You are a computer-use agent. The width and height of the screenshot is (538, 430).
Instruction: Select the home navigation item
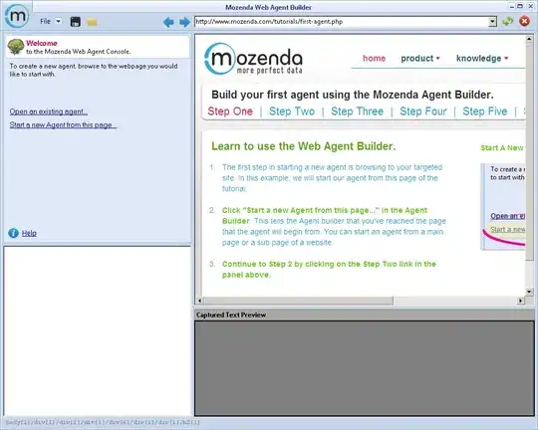pos(374,59)
